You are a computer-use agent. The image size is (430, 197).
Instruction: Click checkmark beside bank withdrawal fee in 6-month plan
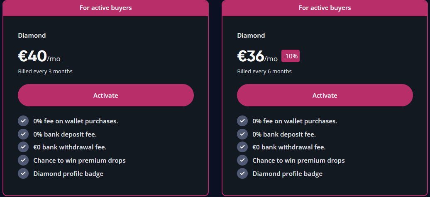242,147
